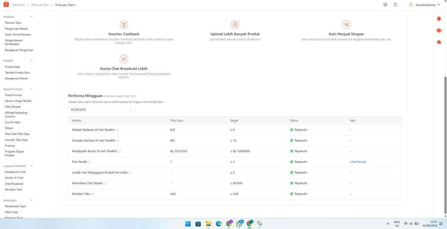Open Produk Saya in sidebar
This screenshot has width=447, height=229.
tap(12, 67)
